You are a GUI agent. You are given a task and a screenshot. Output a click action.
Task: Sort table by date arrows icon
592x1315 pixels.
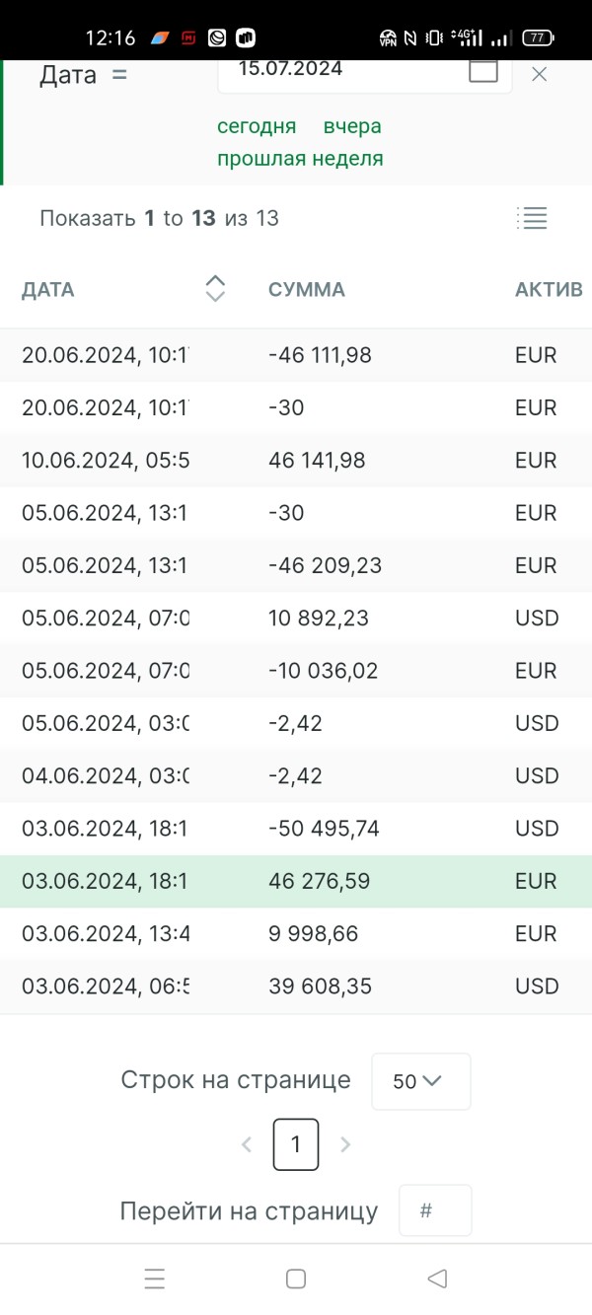tap(215, 288)
